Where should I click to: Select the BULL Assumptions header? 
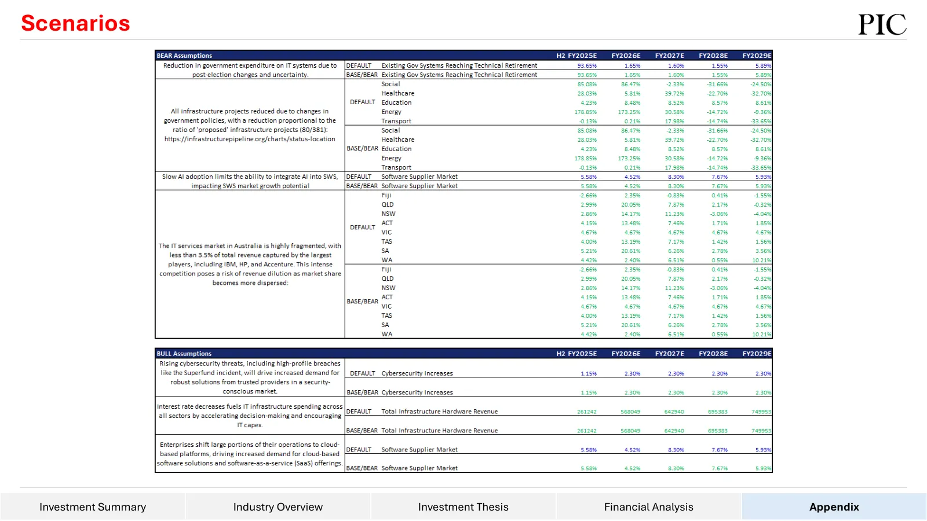pos(184,354)
